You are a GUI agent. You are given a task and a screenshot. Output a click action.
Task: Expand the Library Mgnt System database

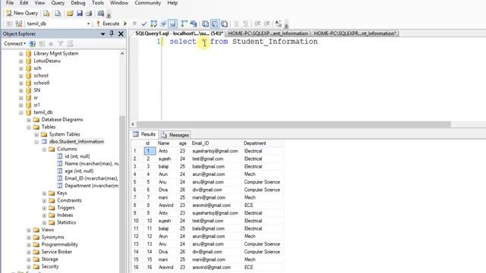(21, 54)
